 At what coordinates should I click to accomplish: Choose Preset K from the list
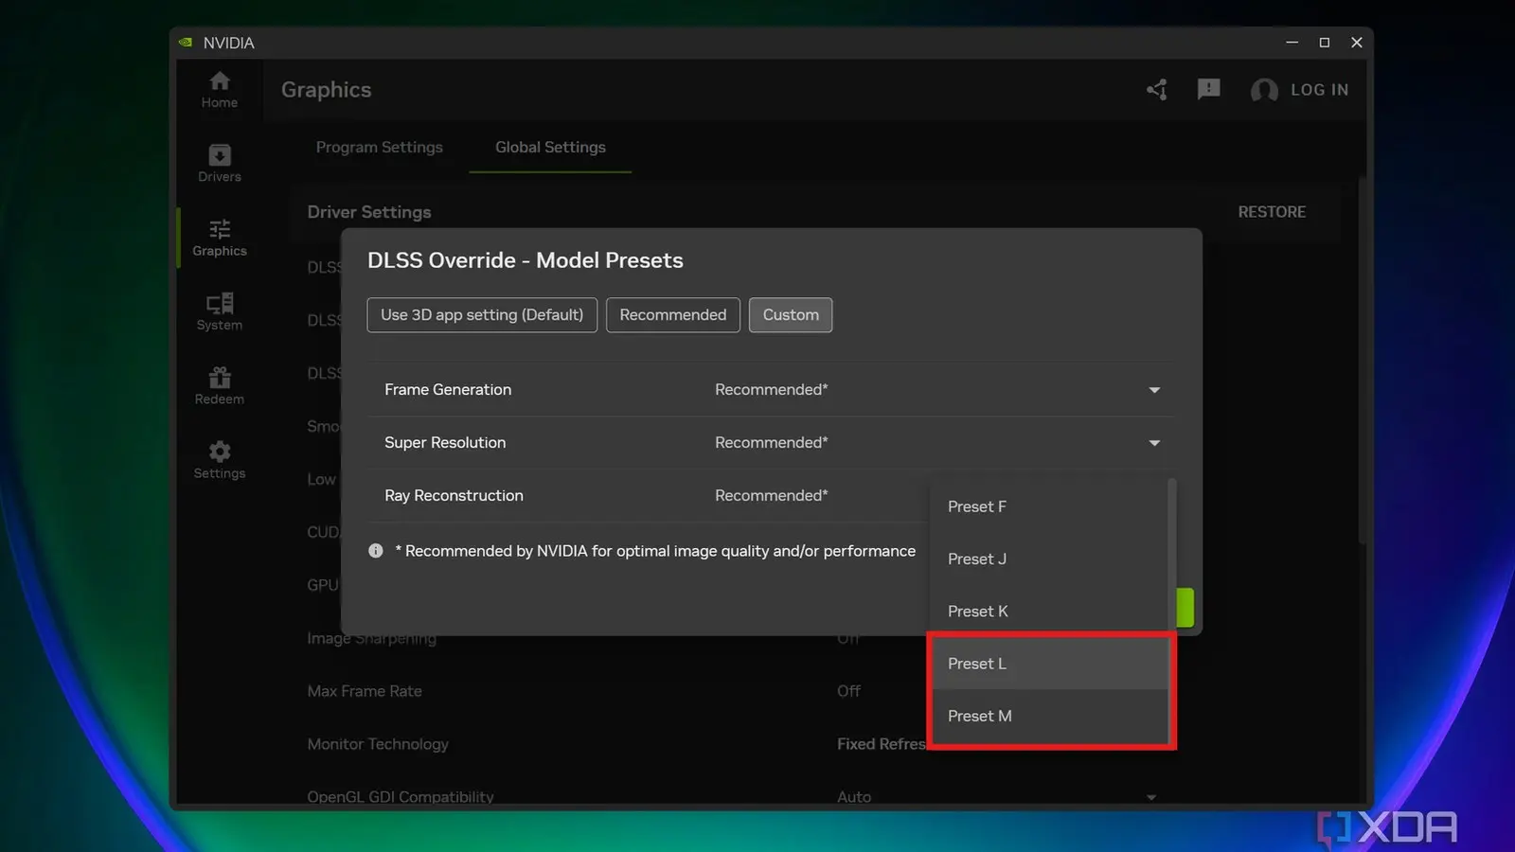click(1048, 612)
